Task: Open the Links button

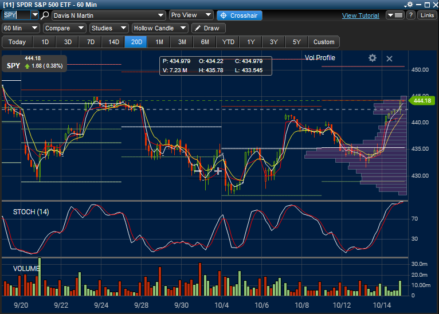Action: click(427, 15)
